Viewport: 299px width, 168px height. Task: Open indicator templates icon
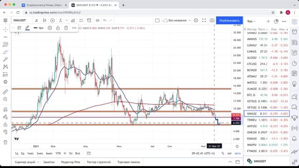tap(81, 21)
